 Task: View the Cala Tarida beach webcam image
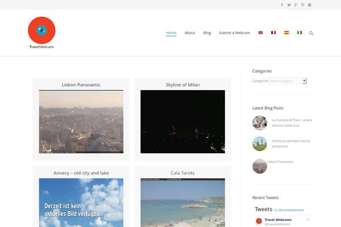(x=182, y=203)
